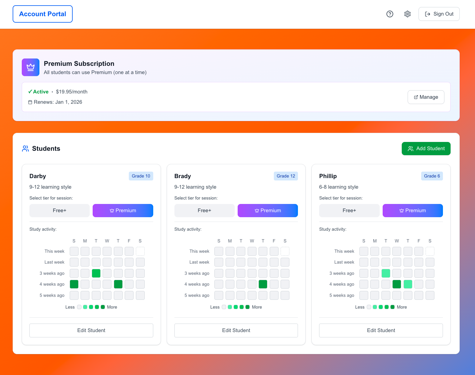The width and height of the screenshot is (475, 375).
Task: Click the sign-out arrow icon
Action: tap(427, 14)
